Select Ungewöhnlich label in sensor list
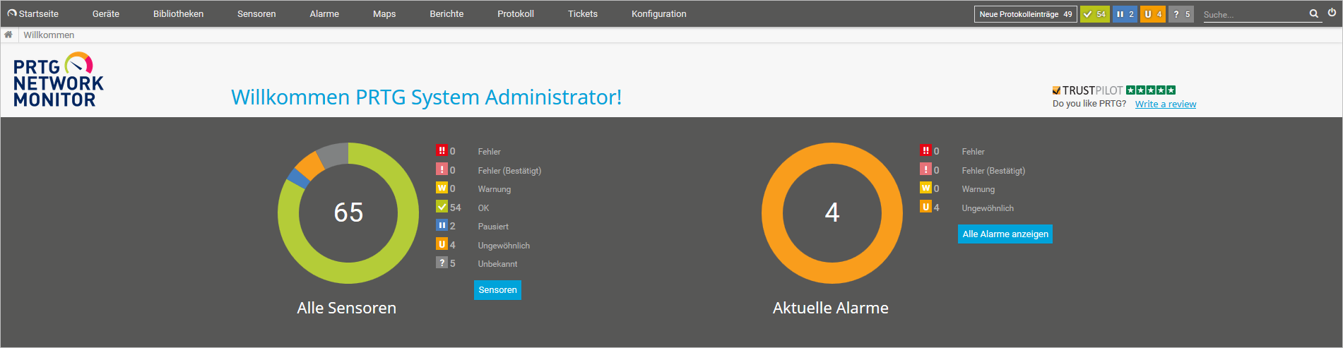The image size is (1343, 348). 504,246
